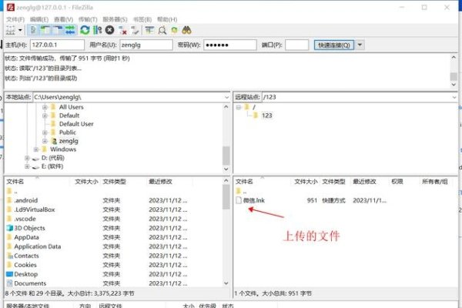Image resolution: width=462 pixels, height=308 pixels.
Task: Open the 文件(F) menu
Action: (x=15, y=19)
